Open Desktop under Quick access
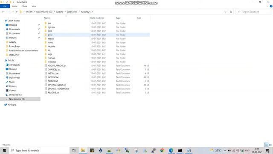Image resolution: width=273 pixels, height=154 pixels. 13,25
